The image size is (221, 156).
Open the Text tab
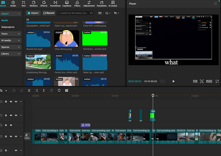[23, 4]
